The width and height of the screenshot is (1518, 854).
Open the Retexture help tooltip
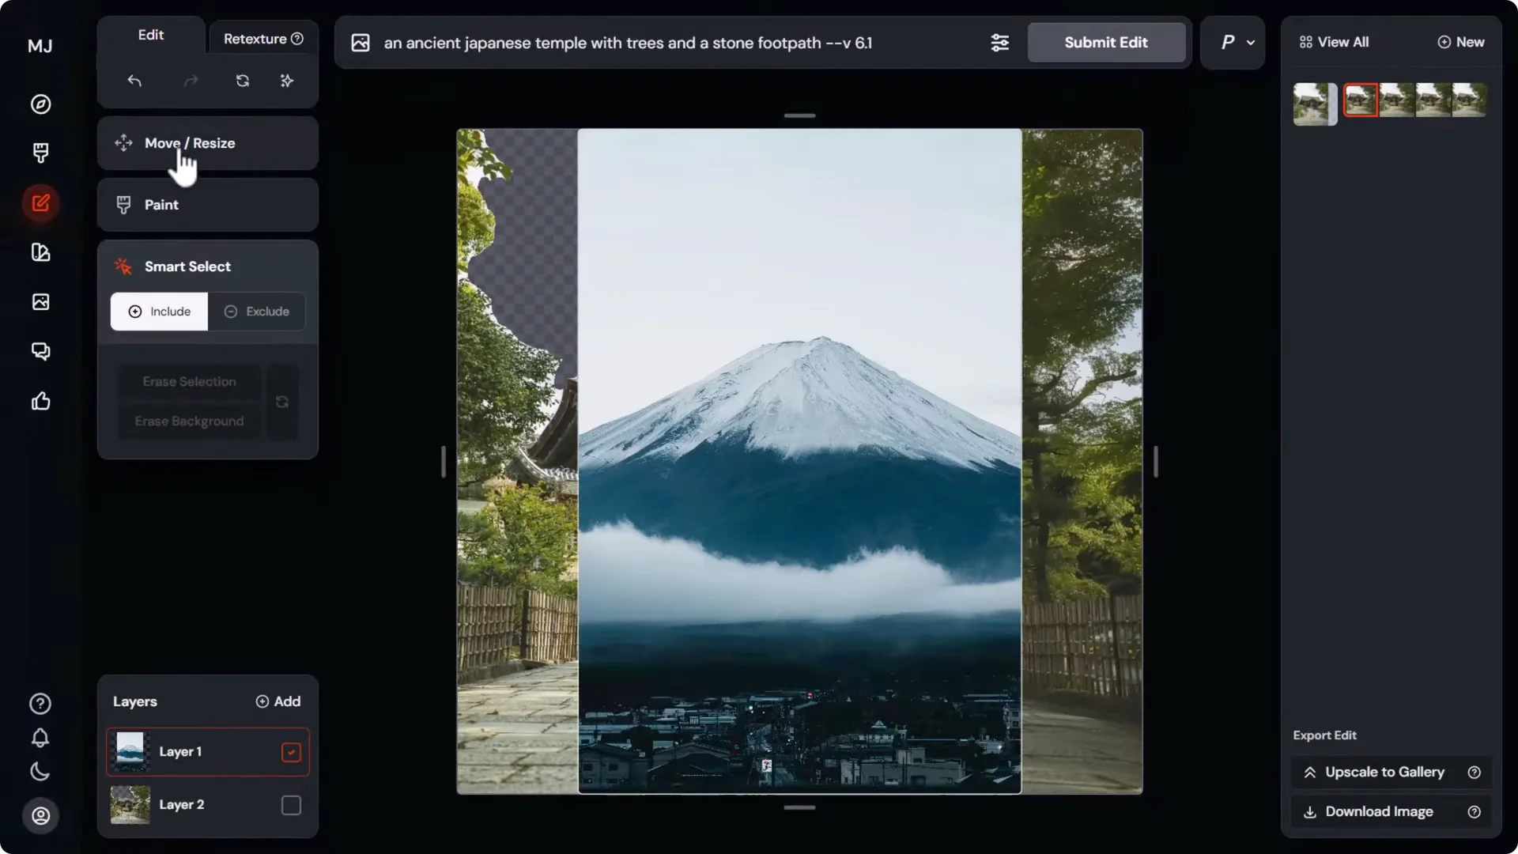[296, 38]
